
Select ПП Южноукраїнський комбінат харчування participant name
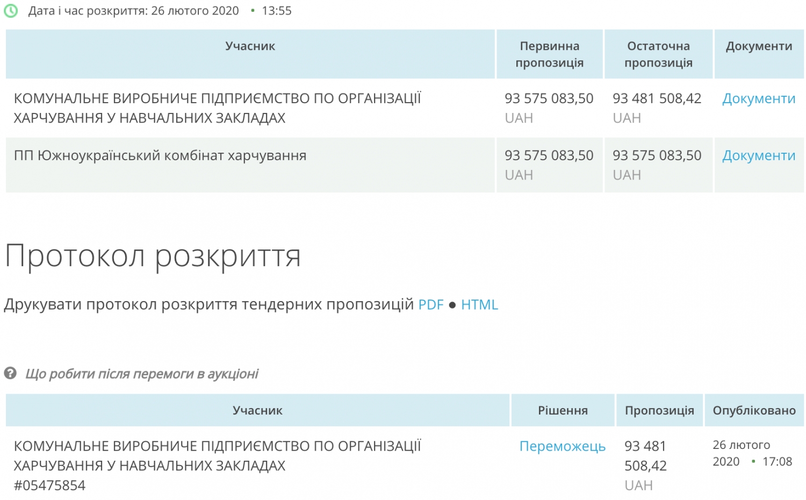pyautogui.click(x=160, y=156)
